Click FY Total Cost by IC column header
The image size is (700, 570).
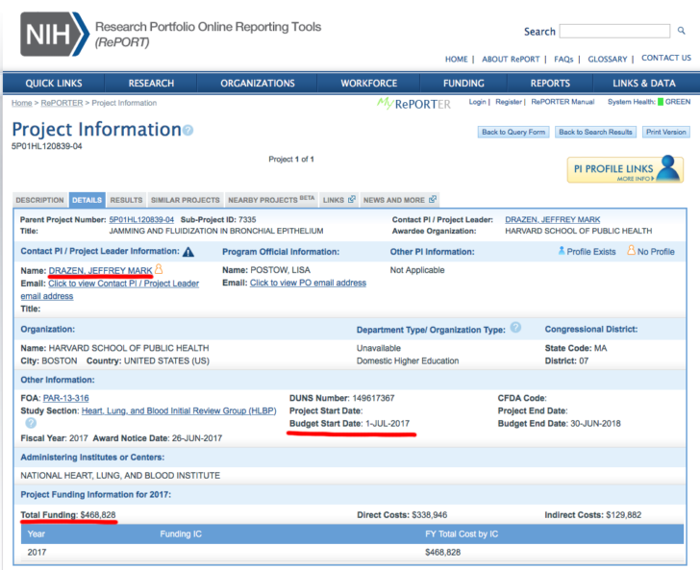(462, 533)
